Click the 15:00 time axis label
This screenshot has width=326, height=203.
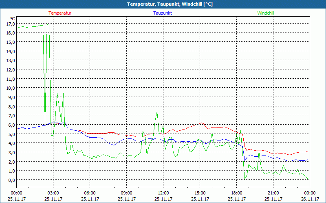(200, 193)
